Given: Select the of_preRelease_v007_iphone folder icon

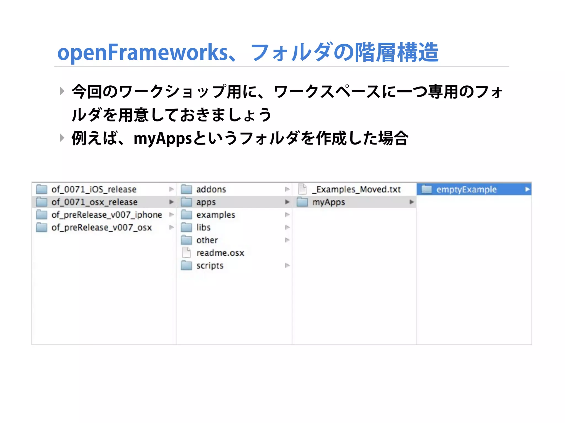Looking at the screenshot, I should click(42, 215).
